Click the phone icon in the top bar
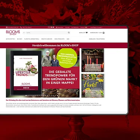The width and height of the screenshot is (140, 140). pos(21,27)
